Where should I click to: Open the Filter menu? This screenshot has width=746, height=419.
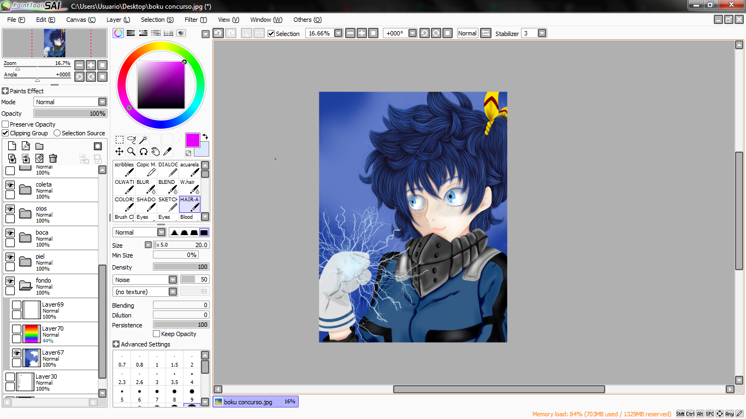196,20
